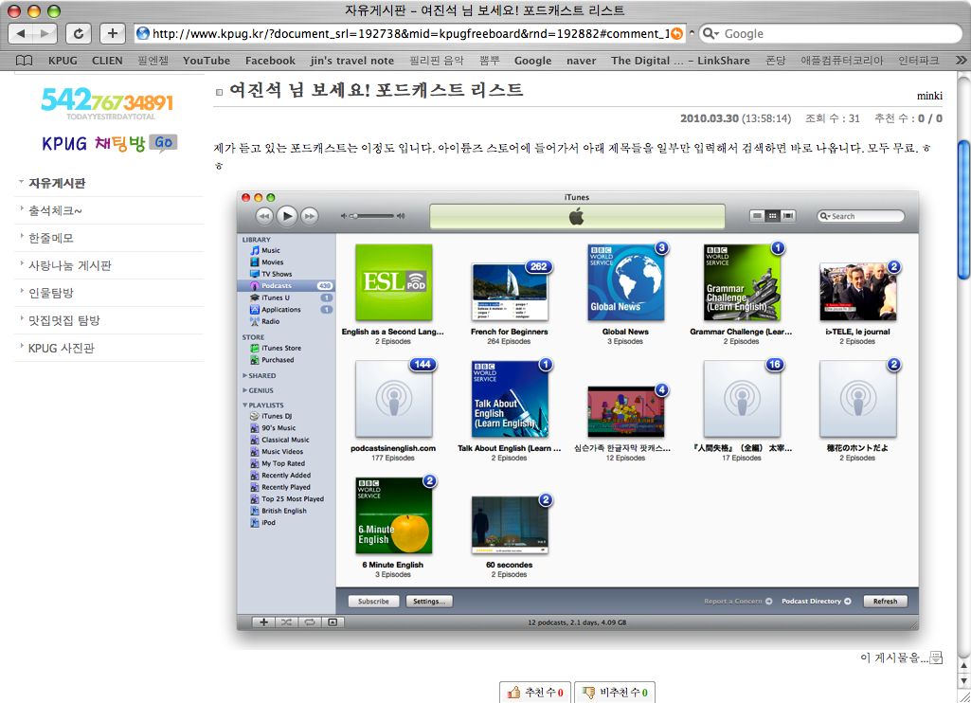This screenshot has height=703, width=971.
Task: Select the 6 Minute English podcast thumbnail
Action: (x=394, y=515)
